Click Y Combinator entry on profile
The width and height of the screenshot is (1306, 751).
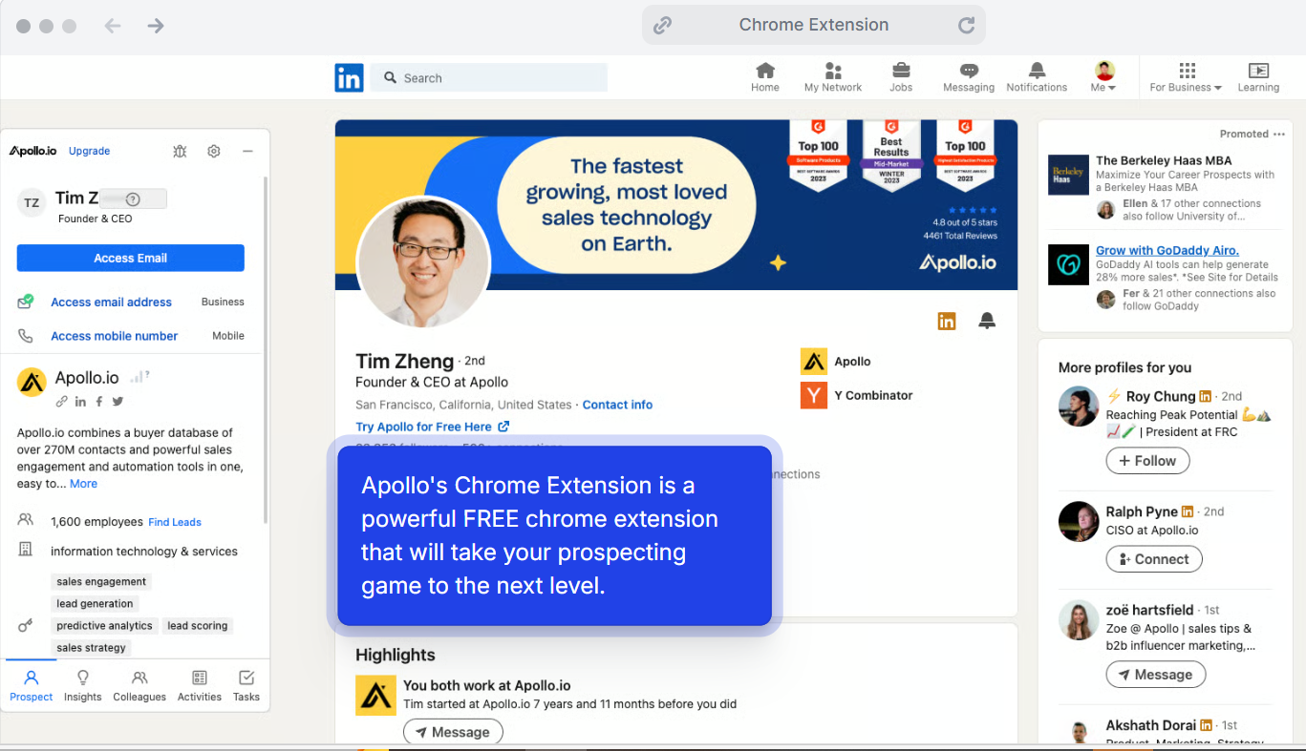[857, 395]
